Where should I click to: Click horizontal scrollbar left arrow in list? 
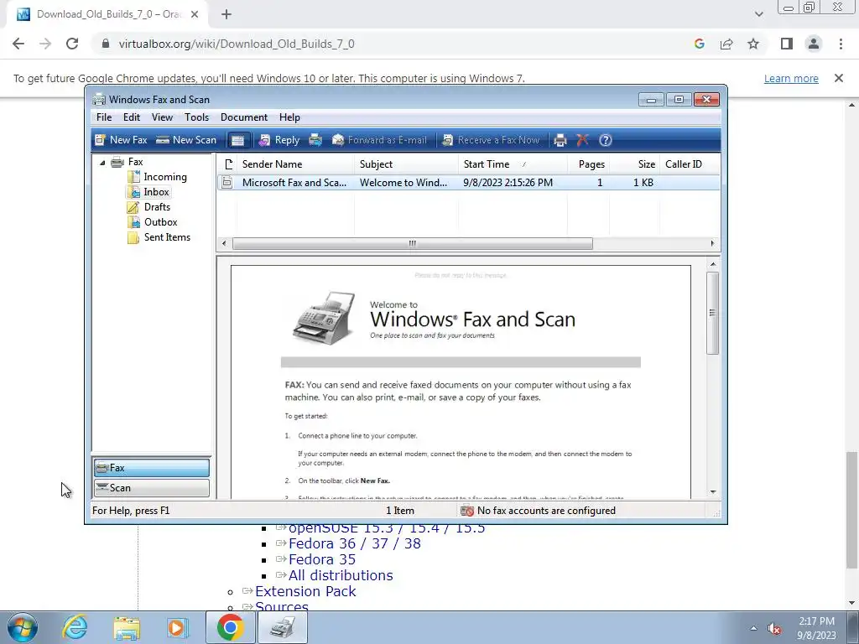click(x=223, y=244)
